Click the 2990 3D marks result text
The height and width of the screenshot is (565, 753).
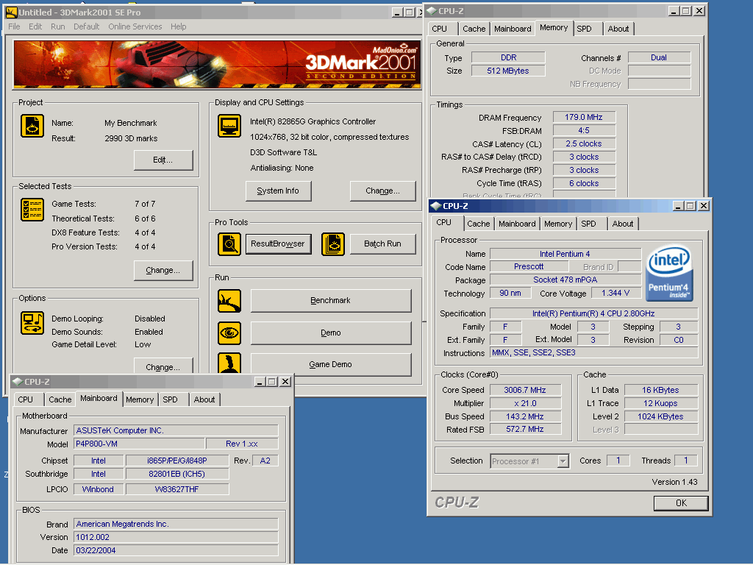(x=131, y=138)
